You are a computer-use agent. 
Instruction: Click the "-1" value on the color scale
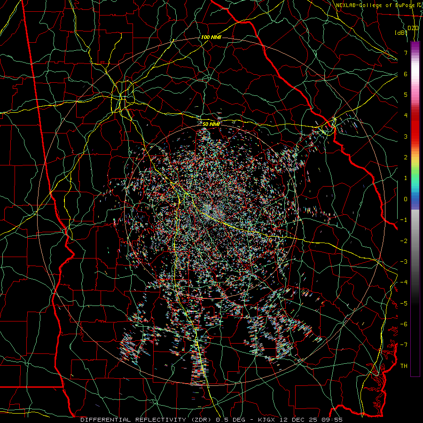point(404,220)
